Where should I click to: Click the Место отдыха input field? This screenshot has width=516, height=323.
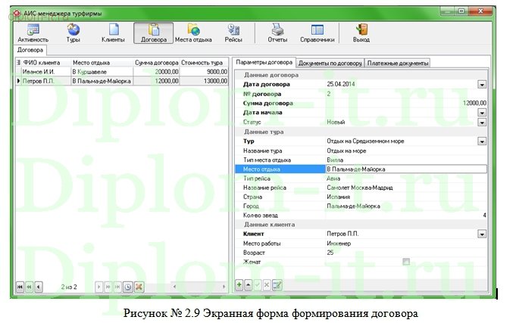click(405, 169)
